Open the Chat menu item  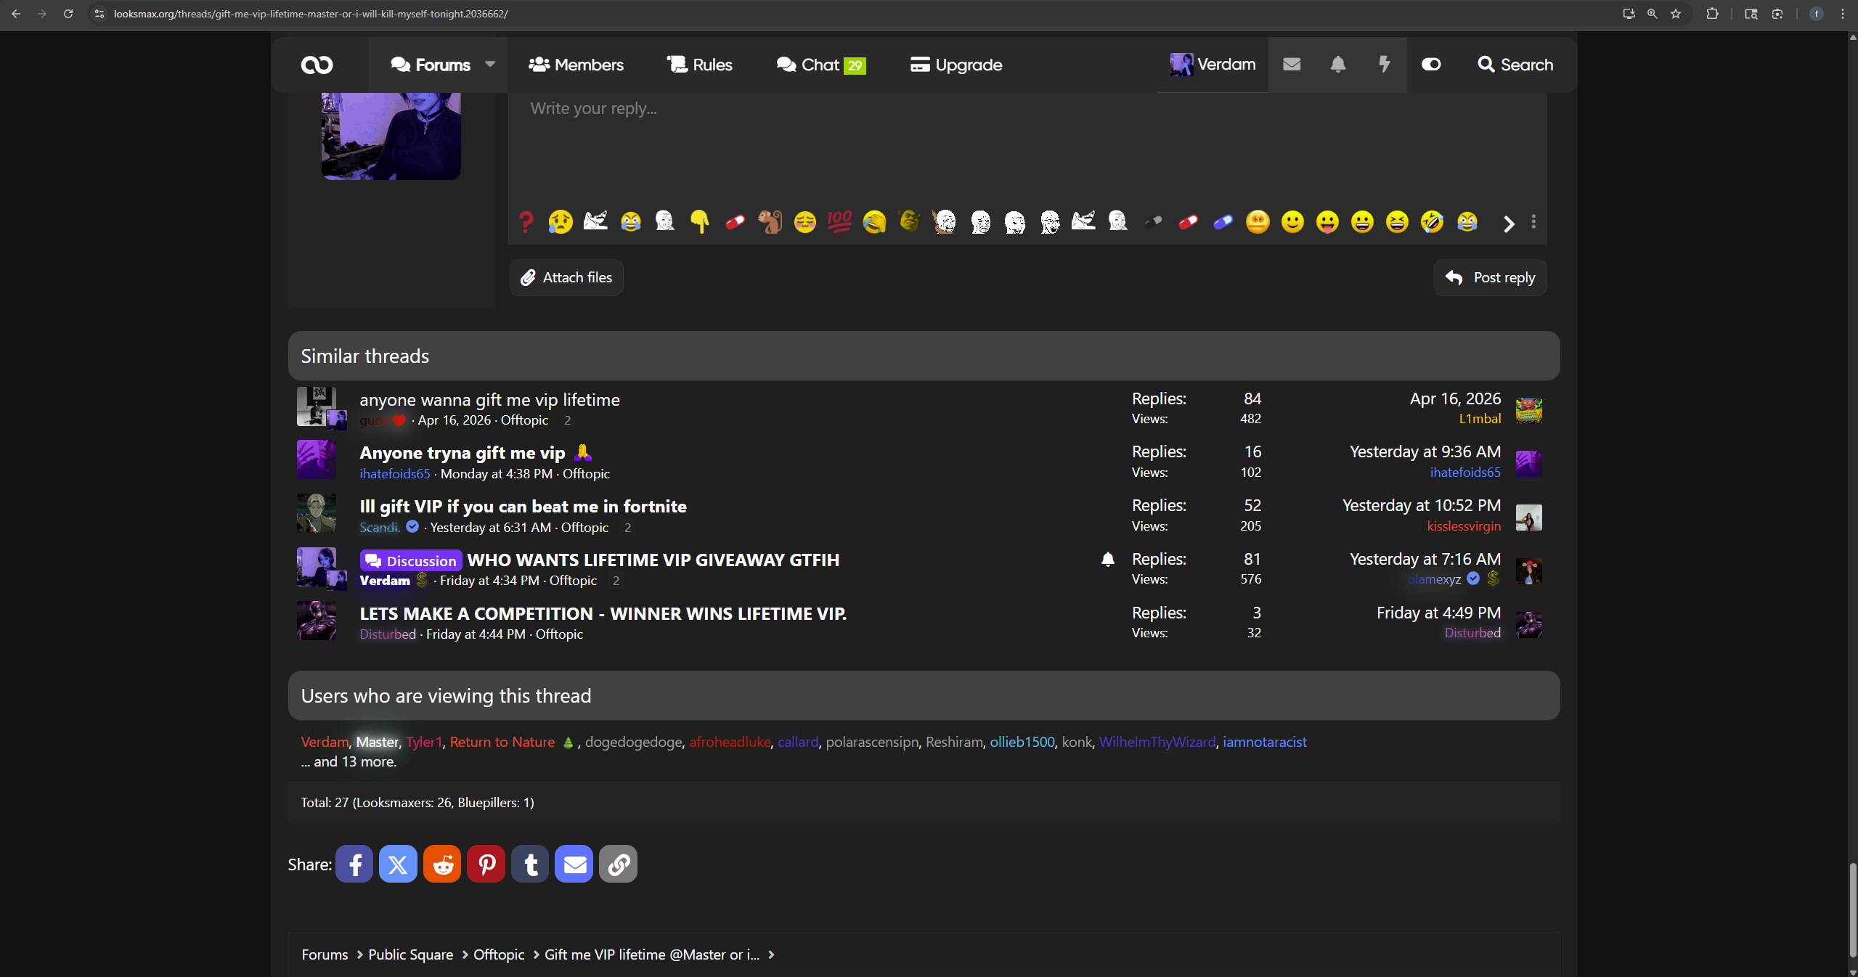point(820,65)
